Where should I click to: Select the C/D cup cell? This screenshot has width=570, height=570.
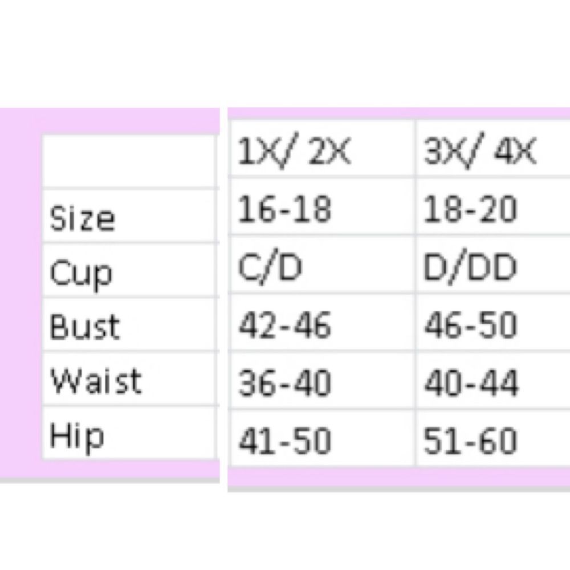269,268
